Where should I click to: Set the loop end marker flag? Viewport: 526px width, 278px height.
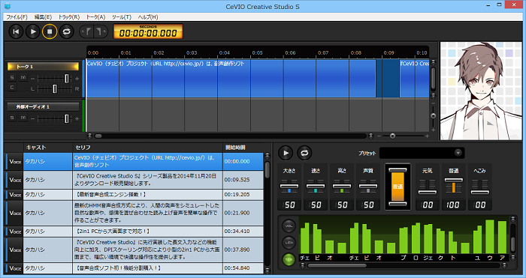tap(100, 31)
